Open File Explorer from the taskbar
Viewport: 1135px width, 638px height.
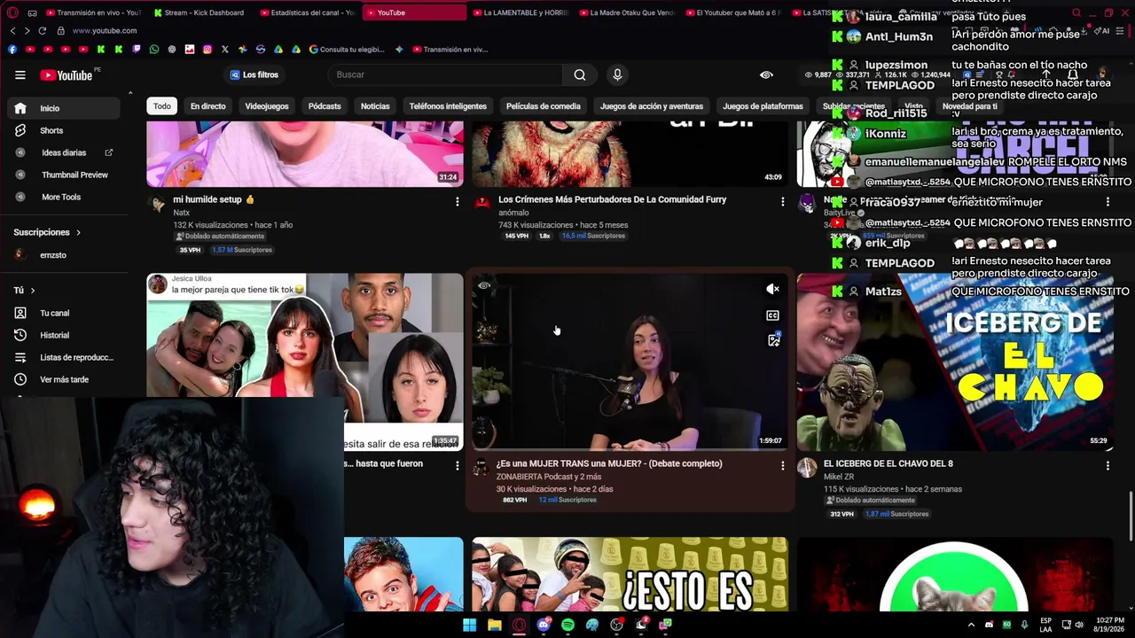(x=495, y=625)
